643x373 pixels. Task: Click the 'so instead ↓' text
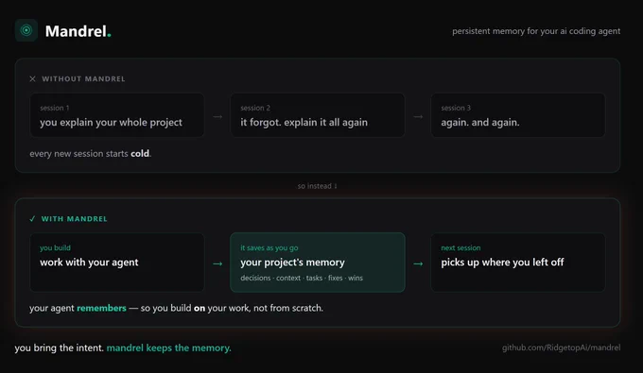point(318,186)
